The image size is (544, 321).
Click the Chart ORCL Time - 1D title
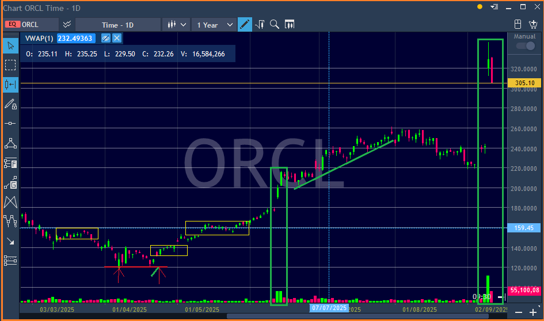point(41,8)
